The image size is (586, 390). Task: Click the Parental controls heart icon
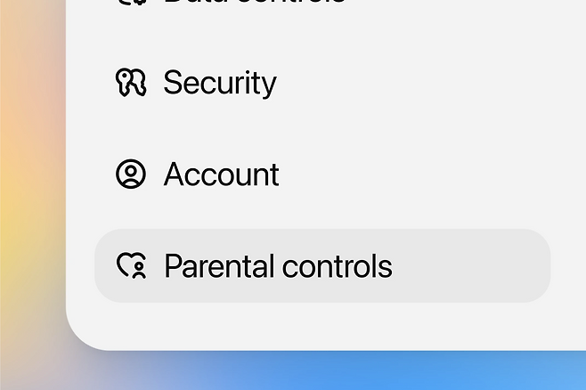click(x=130, y=265)
